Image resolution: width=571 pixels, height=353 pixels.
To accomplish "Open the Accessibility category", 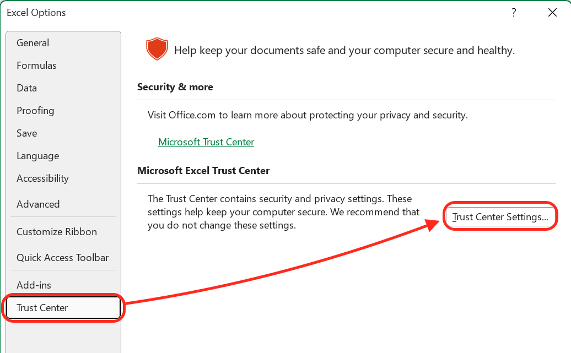I will (42, 178).
